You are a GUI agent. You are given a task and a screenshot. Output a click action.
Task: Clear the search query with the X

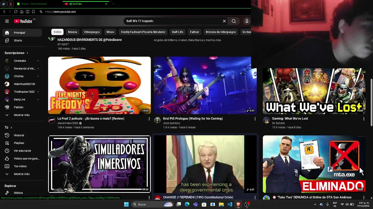pyautogui.click(x=224, y=21)
